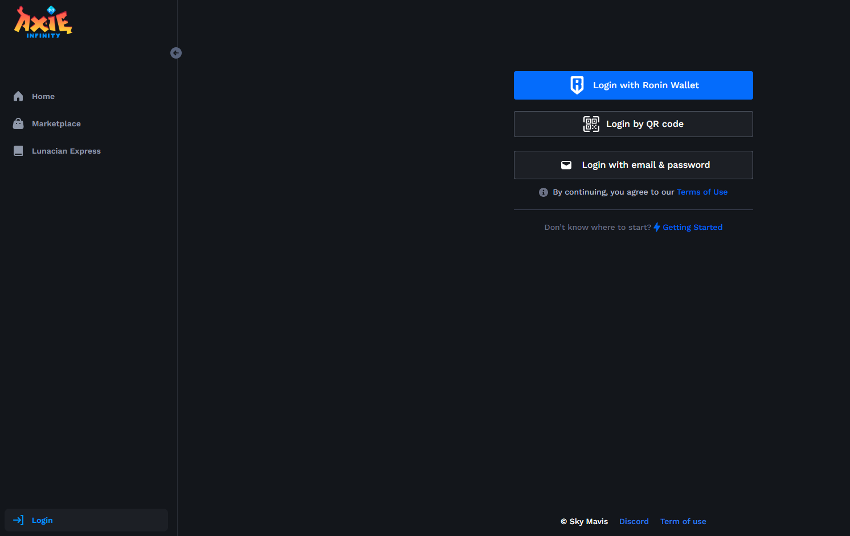Choose Login by QR code
Screen dimensions: 850x536
(634, 124)
